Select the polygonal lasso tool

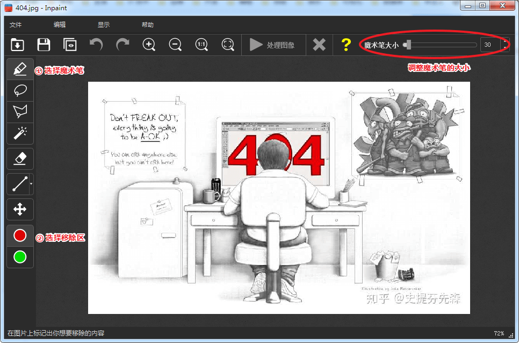pyautogui.click(x=20, y=112)
